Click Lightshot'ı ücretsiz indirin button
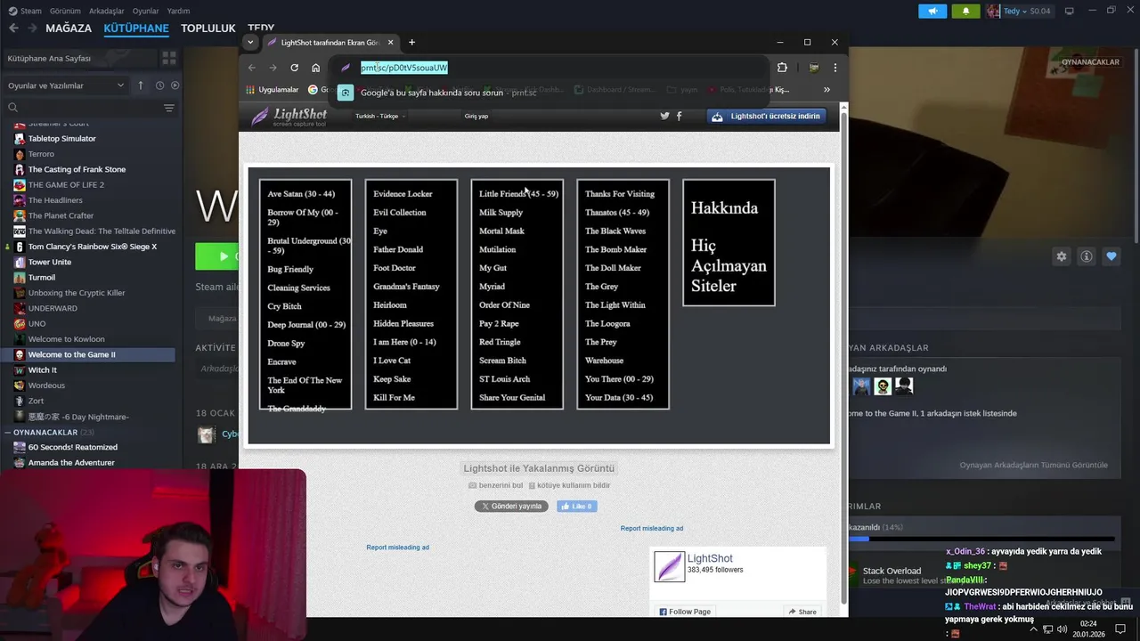1140x641 pixels. tap(766, 116)
